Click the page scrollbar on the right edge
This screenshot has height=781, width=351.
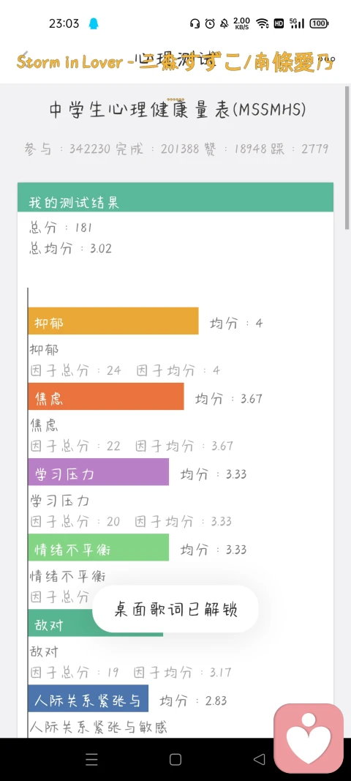click(x=347, y=158)
